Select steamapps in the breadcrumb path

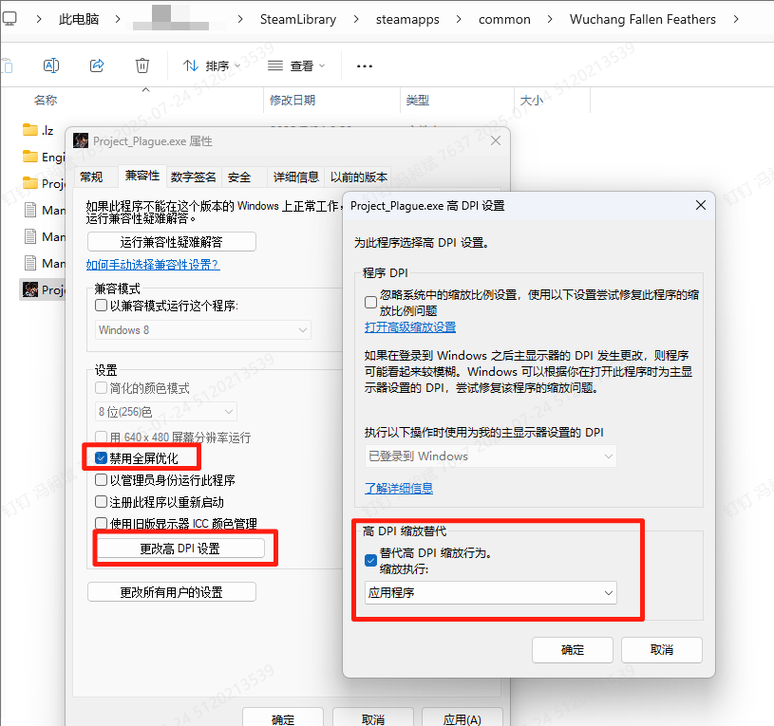pos(407,19)
